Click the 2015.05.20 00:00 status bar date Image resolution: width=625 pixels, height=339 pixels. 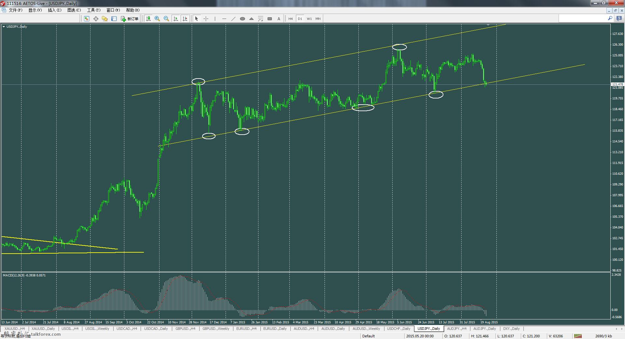(x=420, y=336)
